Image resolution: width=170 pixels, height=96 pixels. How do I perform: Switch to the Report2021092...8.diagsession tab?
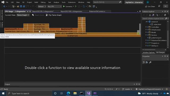pos(71,11)
